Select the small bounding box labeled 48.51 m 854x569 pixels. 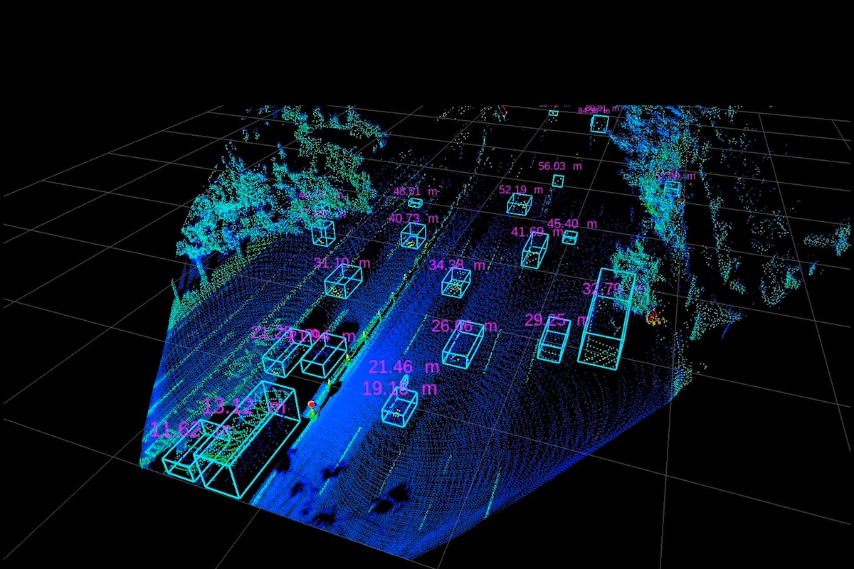[415, 203]
